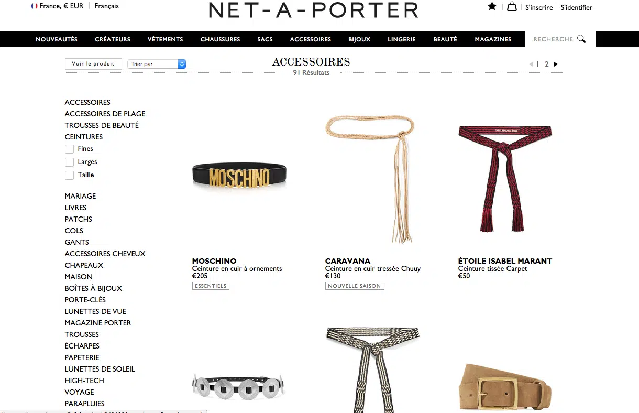Click the Voir le produit button

93,63
